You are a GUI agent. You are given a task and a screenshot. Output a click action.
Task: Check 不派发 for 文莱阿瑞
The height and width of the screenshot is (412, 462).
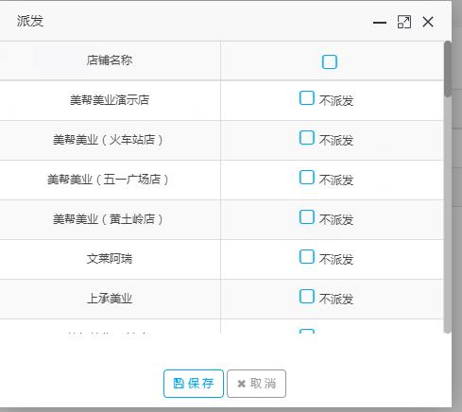coord(306,257)
